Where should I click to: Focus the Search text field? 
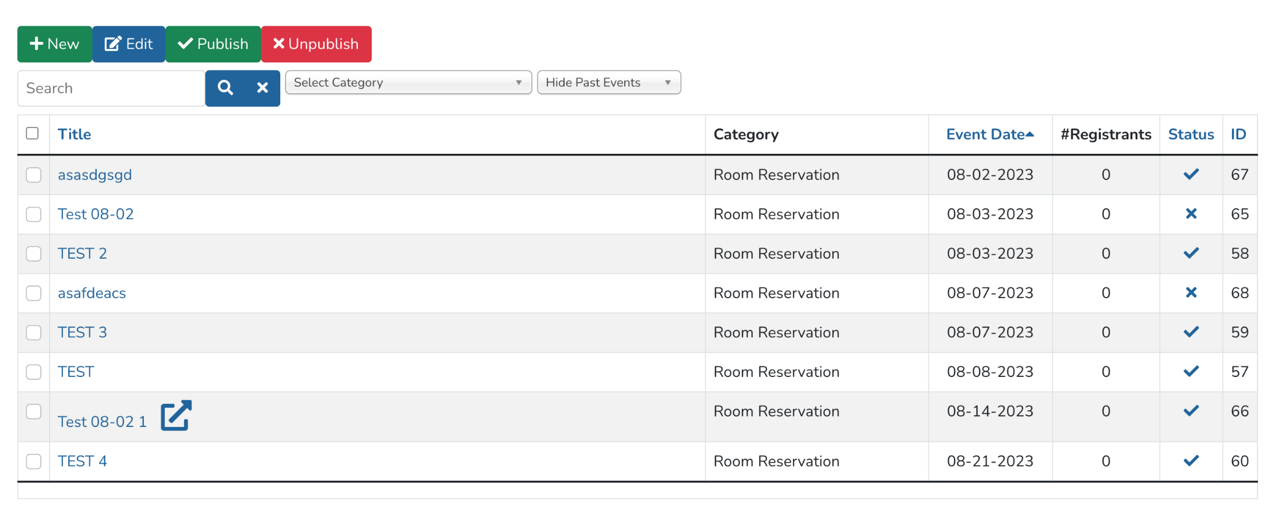[x=111, y=89]
